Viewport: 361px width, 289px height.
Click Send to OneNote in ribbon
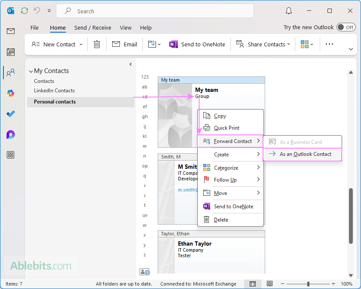[x=197, y=44]
